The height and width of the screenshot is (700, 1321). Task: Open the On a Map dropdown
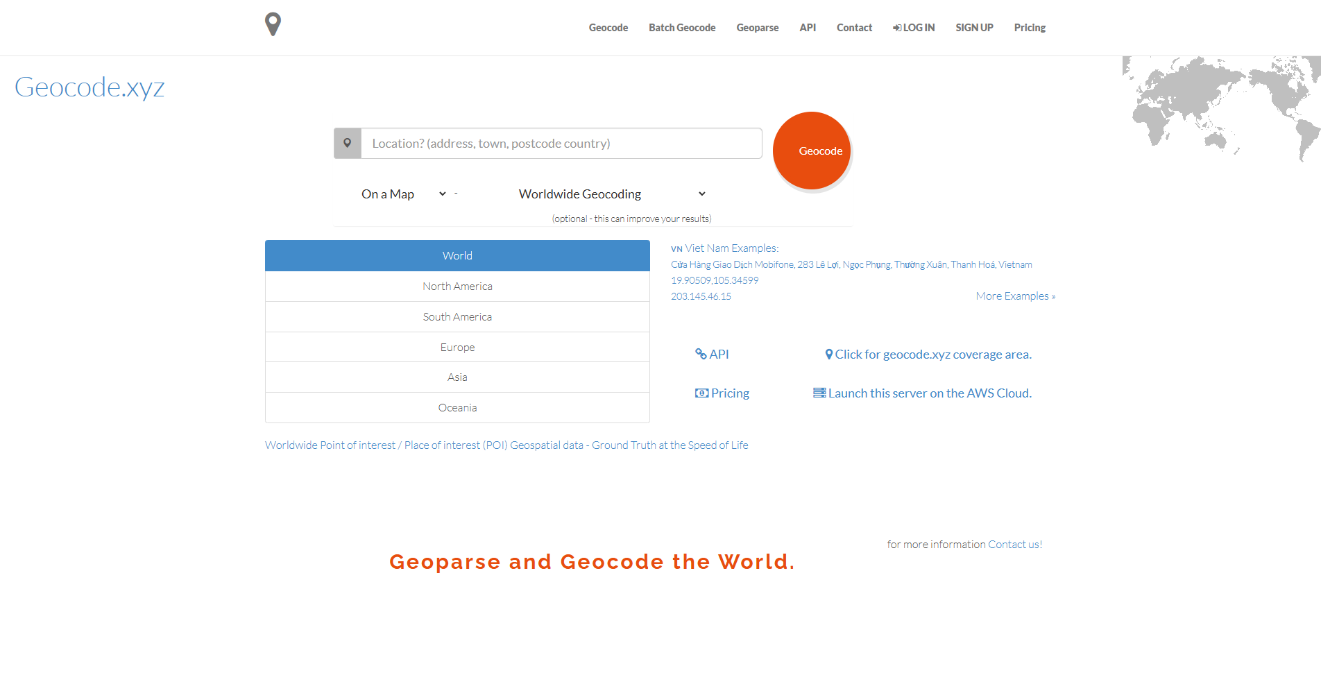(402, 194)
